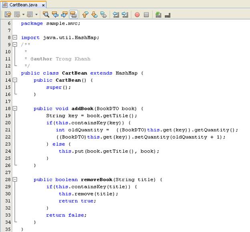The height and width of the screenshot is (232, 250).
Task: Click 'addBook' method name
Action: click(x=83, y=109)
